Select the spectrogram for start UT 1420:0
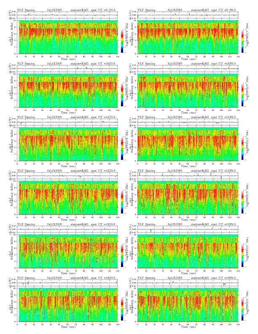 coord(67,305)
